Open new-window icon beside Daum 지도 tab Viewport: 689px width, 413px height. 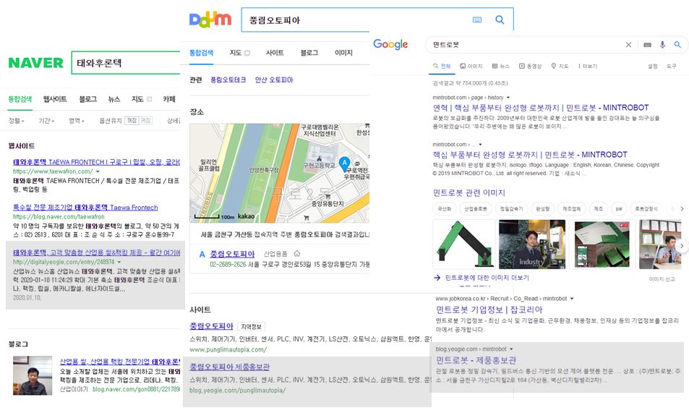247,54
